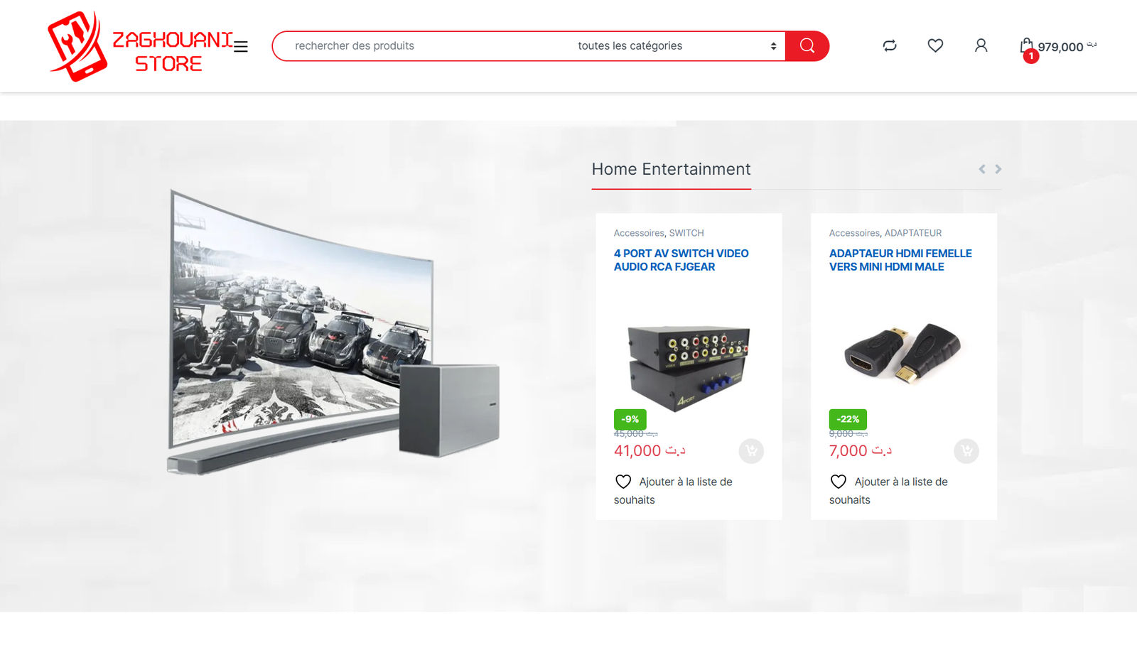Open SWITCH category link
Image resolution: width=1137 pixels, height=650 pixels.
(x=686, y=233)
